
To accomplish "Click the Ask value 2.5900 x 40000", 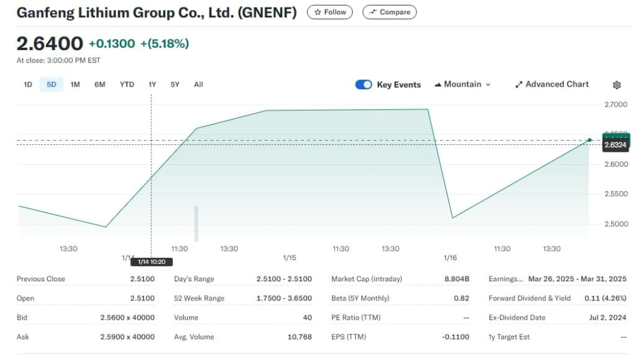I will click(128, 337).
